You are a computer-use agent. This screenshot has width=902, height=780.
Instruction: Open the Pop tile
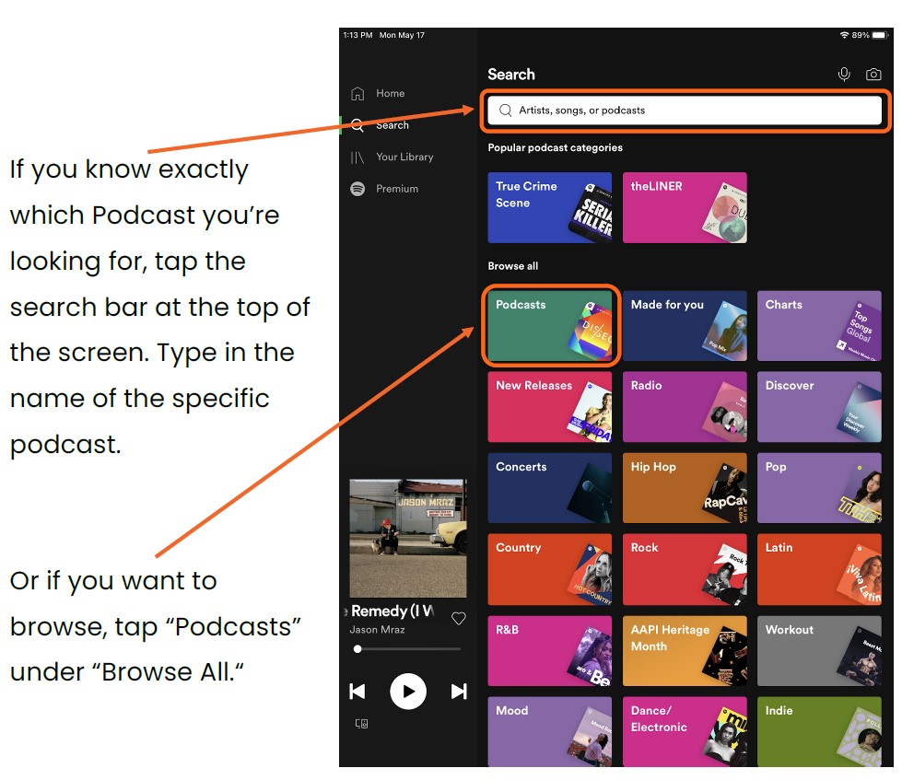(x=819, y=488)
